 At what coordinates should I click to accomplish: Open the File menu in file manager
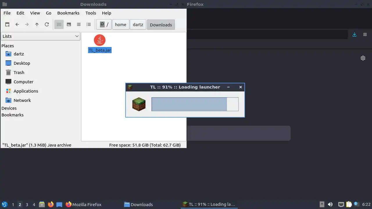click(7, 13)
